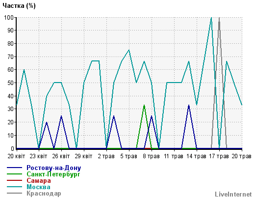The height and width of the screenshot is (199, 255).
Task: Click the red Самара legend line
Action: coord(14,180)
